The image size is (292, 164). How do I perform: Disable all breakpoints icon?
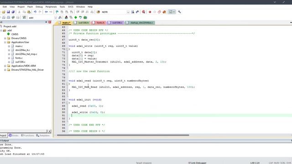click(x=159, y=12)
